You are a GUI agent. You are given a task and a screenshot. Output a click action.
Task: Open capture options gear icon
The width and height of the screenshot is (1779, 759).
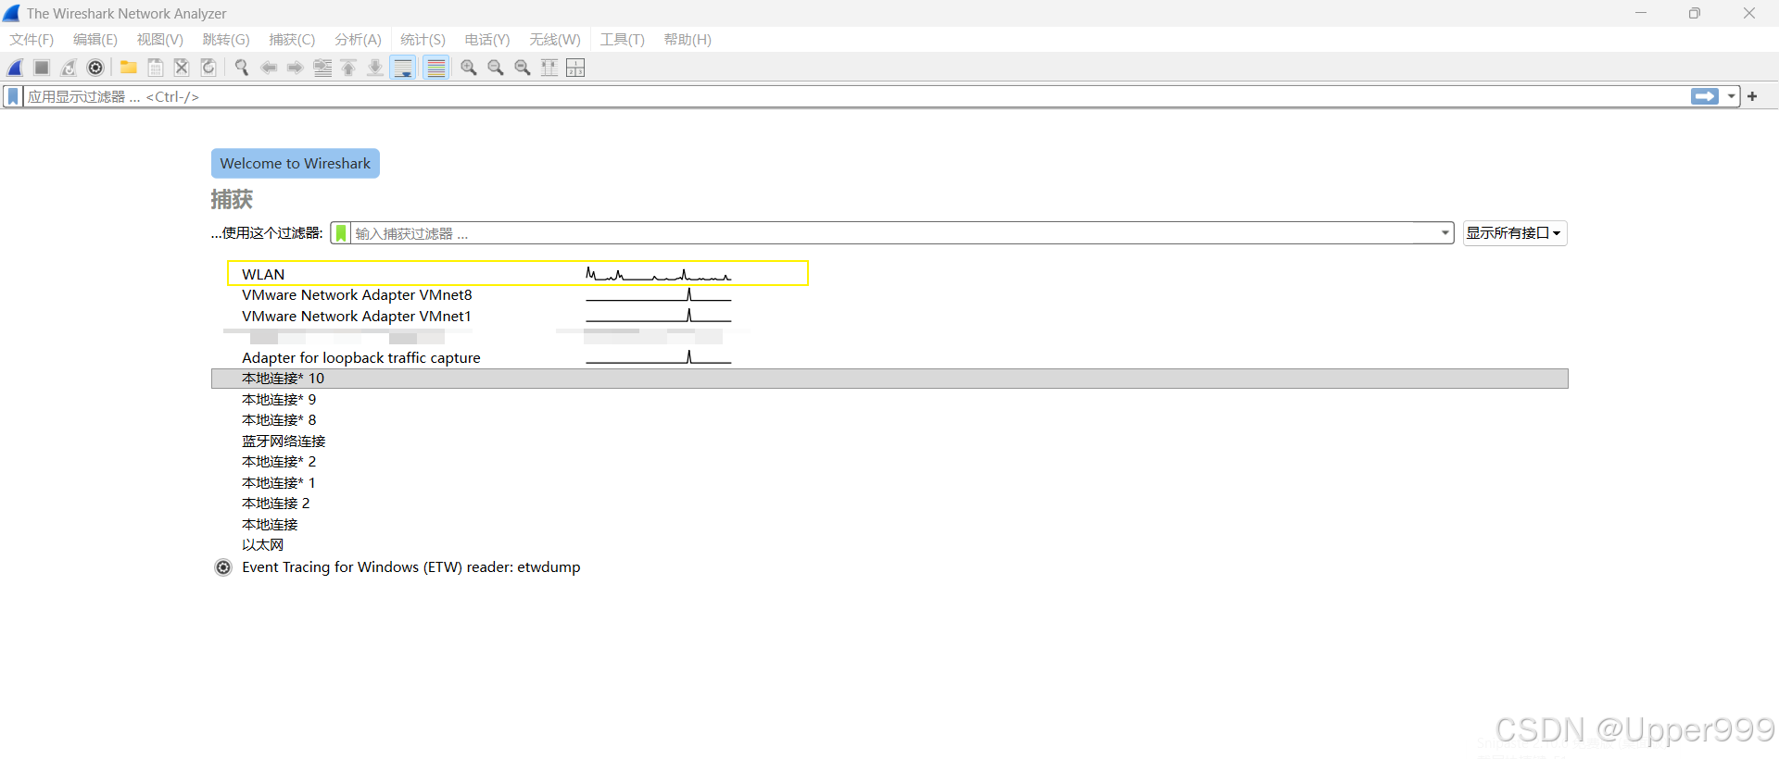point(95,68)
